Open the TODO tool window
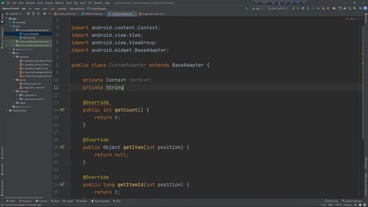The height and width of the screenshot is (207, 368). pos(11,201)
